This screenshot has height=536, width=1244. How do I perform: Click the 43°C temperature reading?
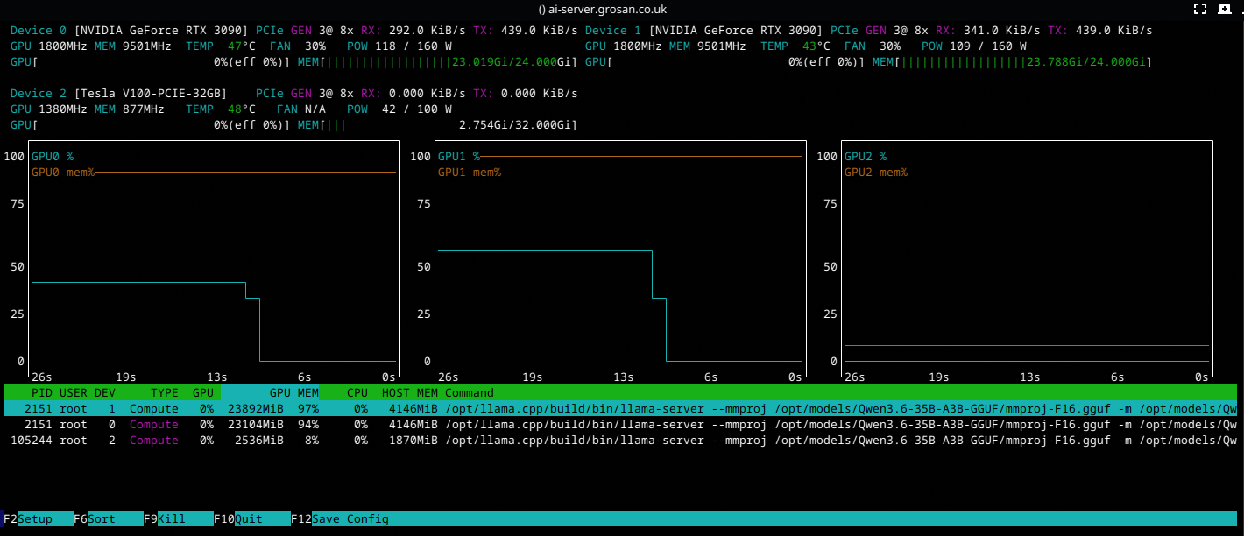[816, 46]
